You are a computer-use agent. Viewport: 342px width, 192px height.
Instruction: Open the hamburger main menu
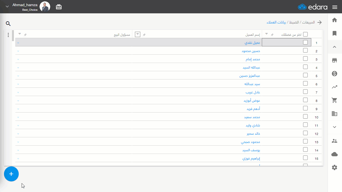pos(335,7)
